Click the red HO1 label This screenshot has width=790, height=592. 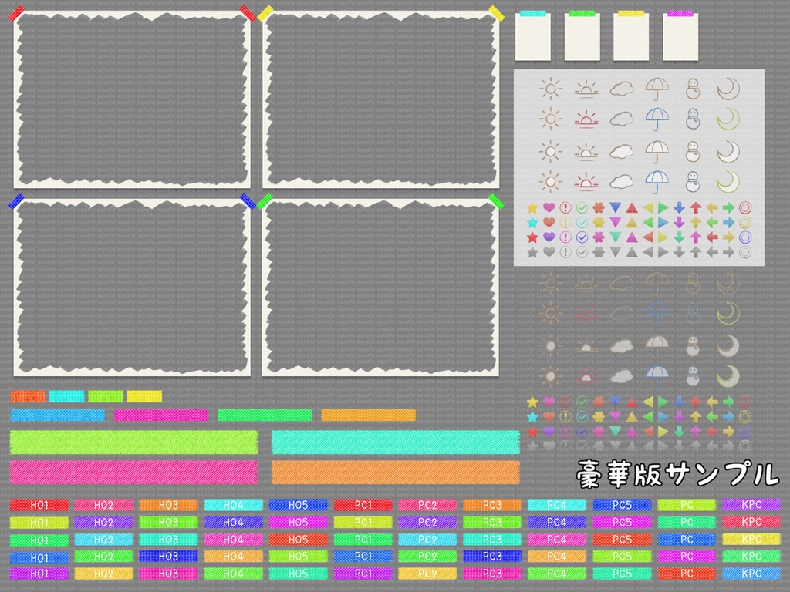39,504
